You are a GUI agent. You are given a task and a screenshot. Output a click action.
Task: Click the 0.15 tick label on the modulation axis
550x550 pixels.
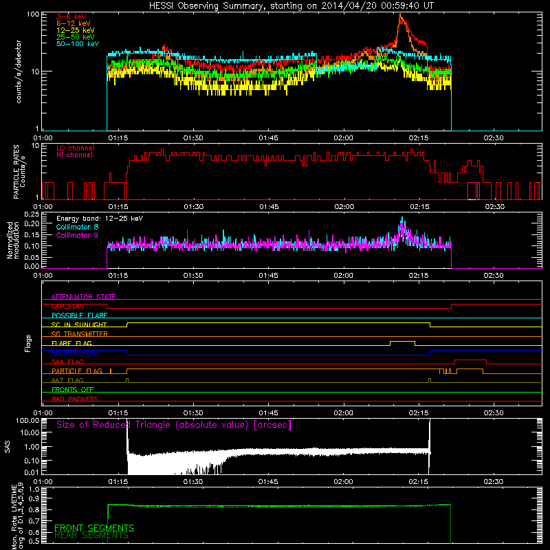pyautogui.click(x=32, y=234)
